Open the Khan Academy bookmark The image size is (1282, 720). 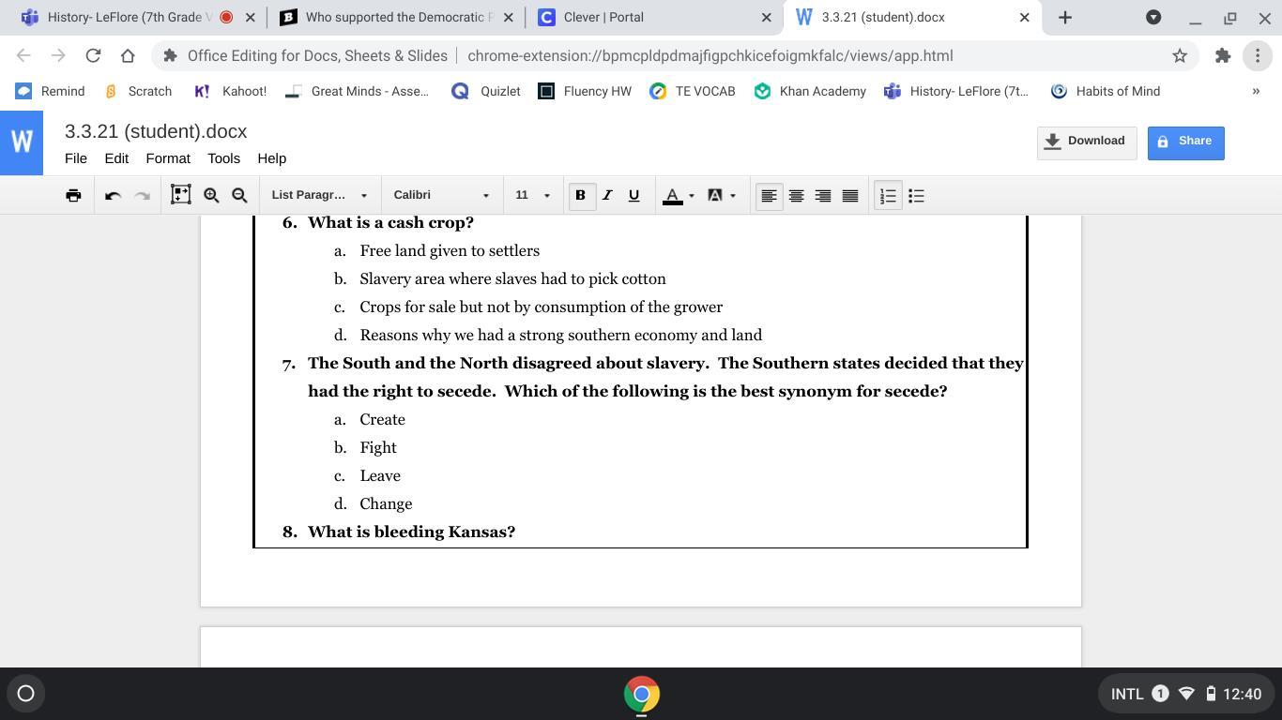[810, 91]
